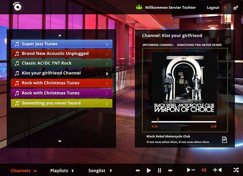The image size is (243, 176).
Task: Click the arrow on red Rock with Christmas Tunes row
Action: pyautogui.click(x=107, y=84)
